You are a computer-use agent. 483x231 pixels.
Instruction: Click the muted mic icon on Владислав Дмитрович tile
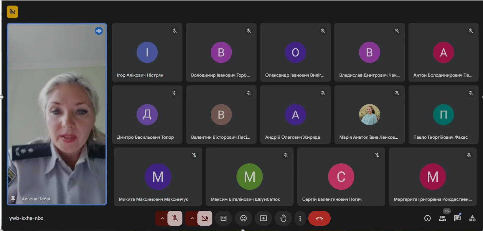pos(397,31)
